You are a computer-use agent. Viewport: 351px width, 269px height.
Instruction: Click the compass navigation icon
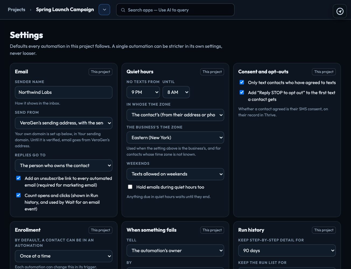(x=340, y=11)
